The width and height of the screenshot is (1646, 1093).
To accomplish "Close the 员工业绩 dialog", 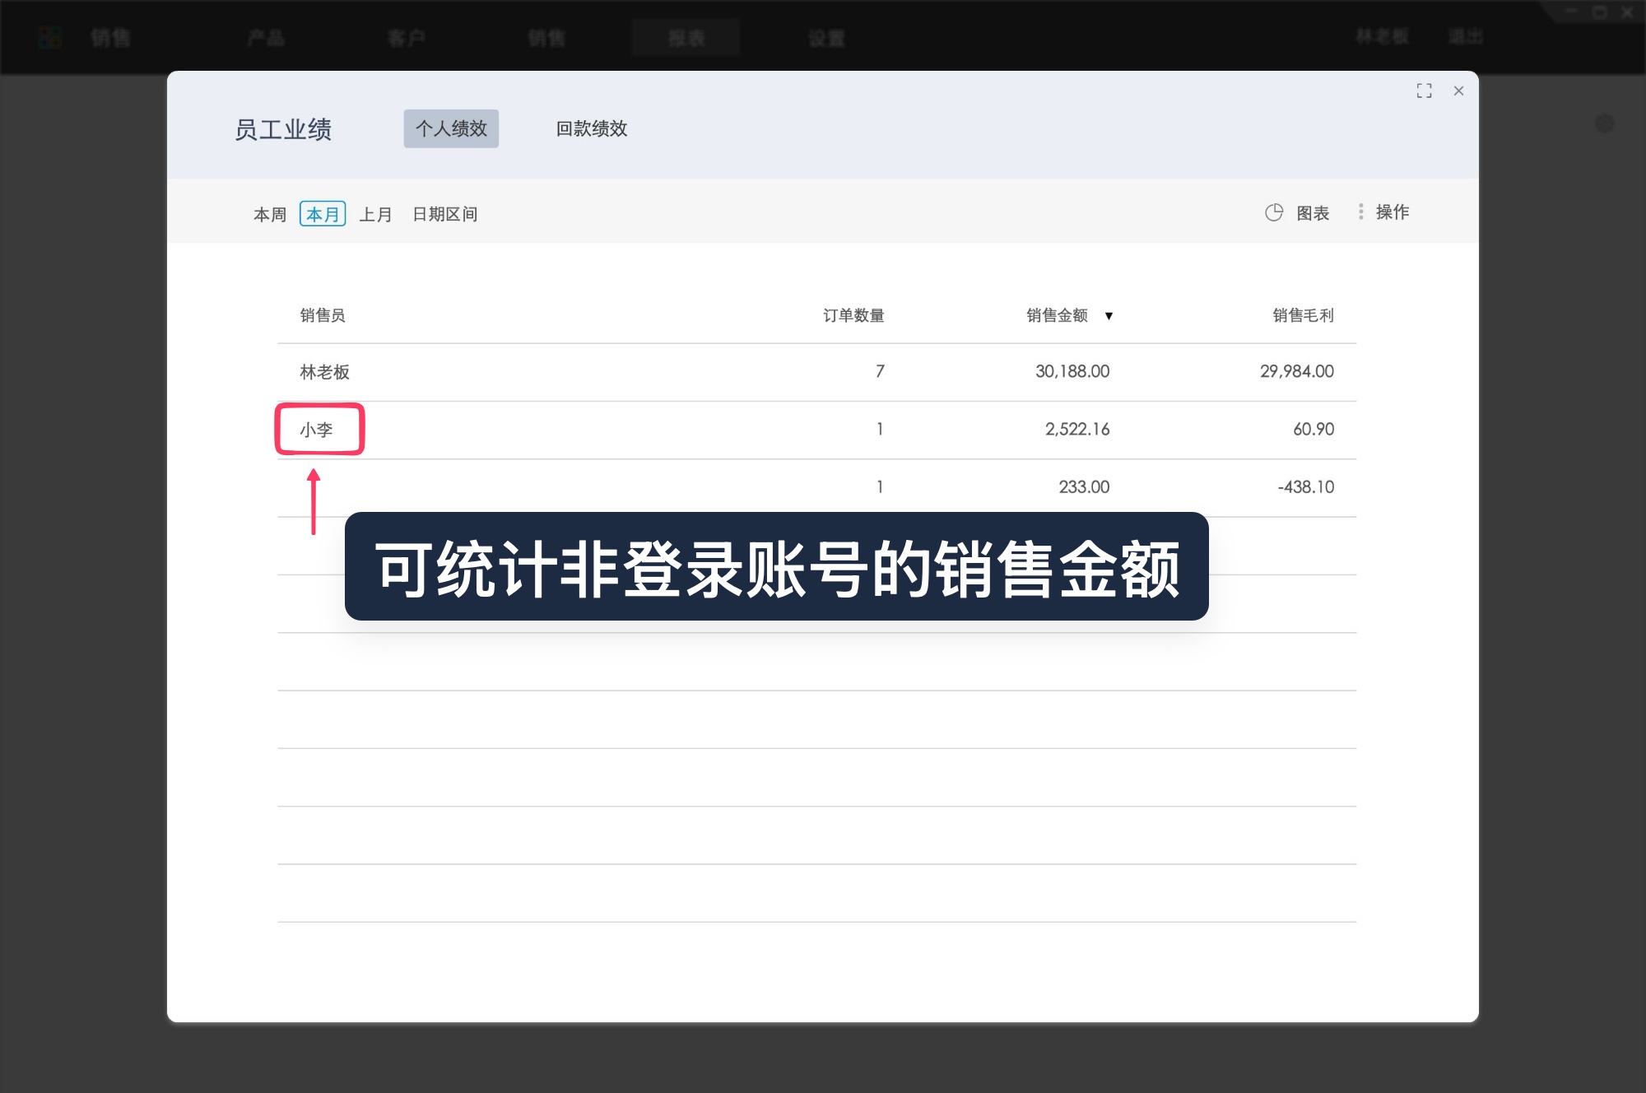I will 1459,91.
